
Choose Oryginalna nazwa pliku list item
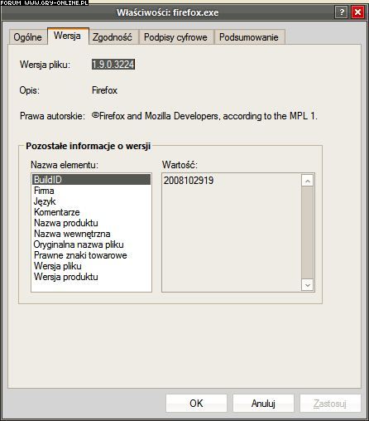click(x=91, y=244)
